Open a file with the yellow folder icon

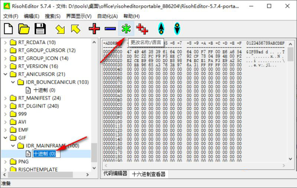[x=24, y=29]
